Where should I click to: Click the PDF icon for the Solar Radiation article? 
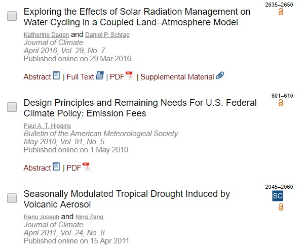(130, 75)
